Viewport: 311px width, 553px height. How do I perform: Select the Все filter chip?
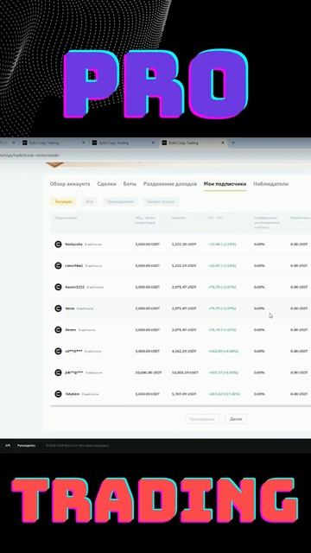[x=90, y=201]
